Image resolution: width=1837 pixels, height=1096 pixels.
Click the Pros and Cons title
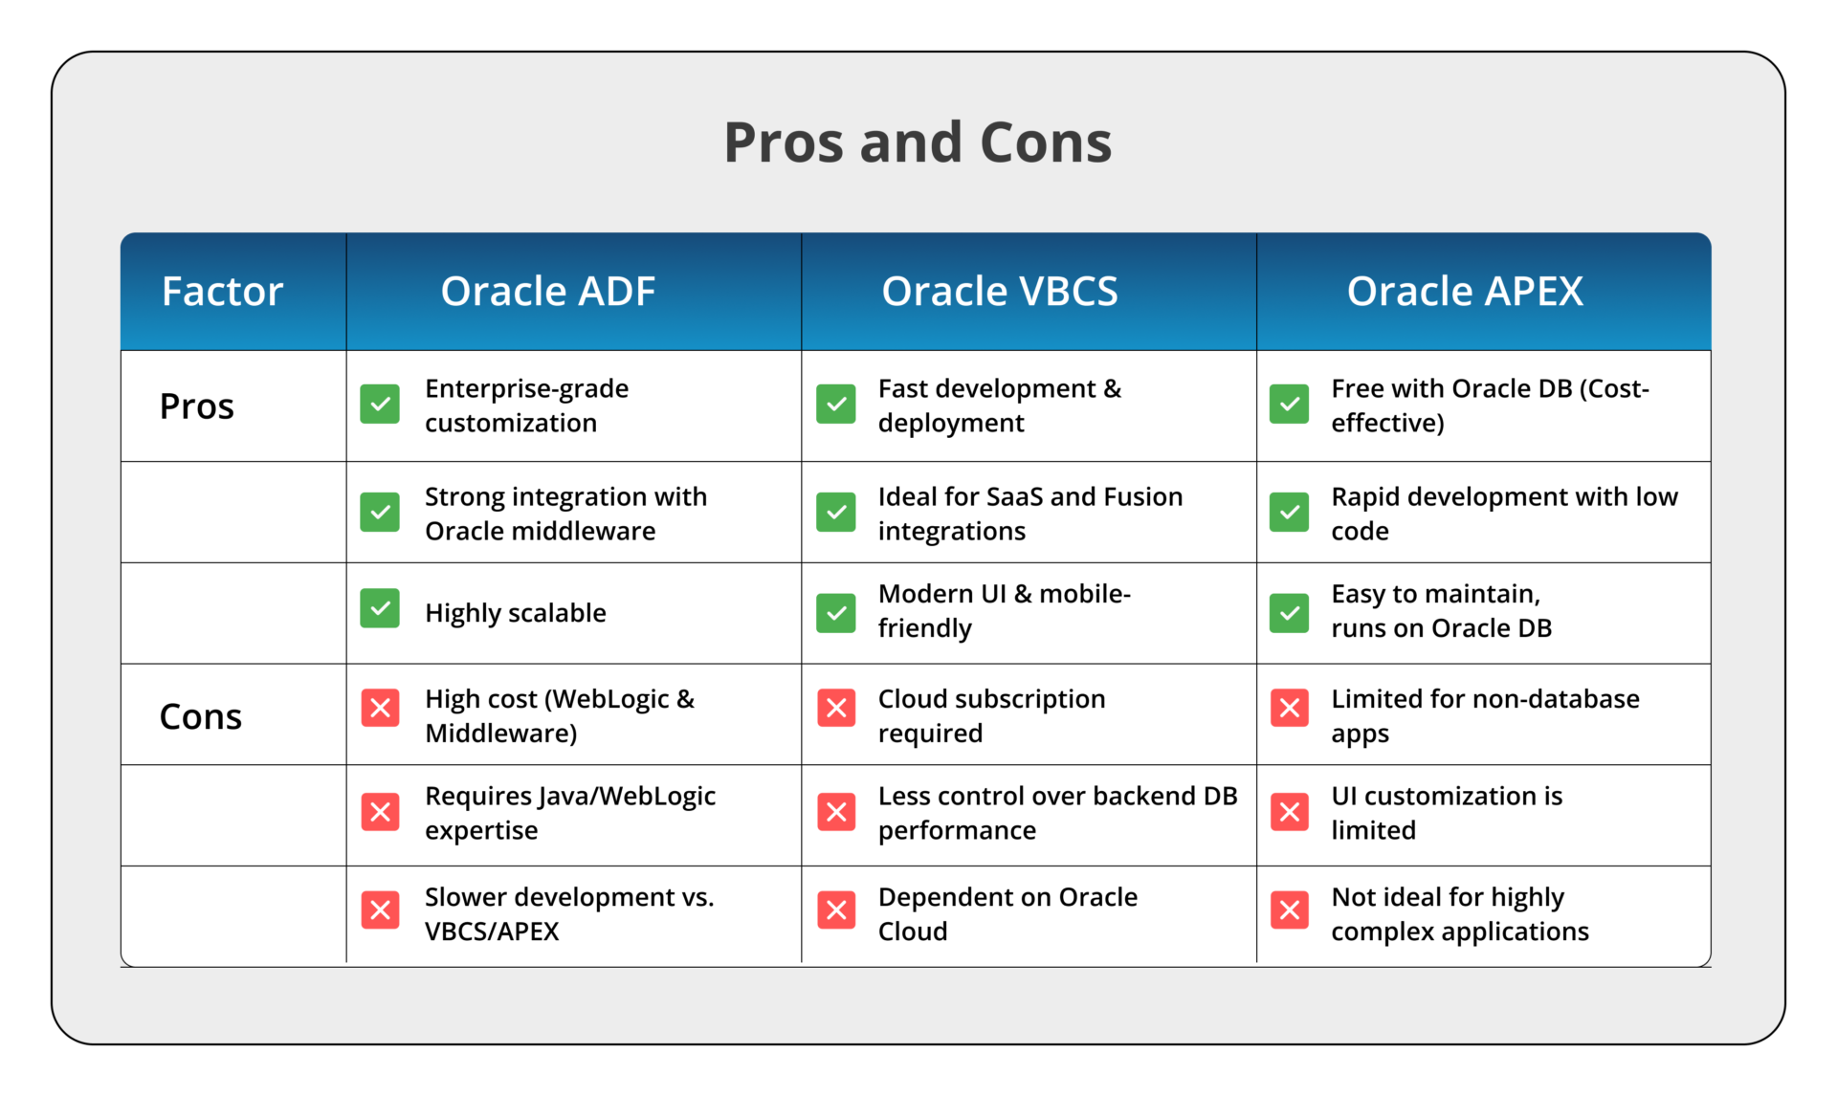918,142
